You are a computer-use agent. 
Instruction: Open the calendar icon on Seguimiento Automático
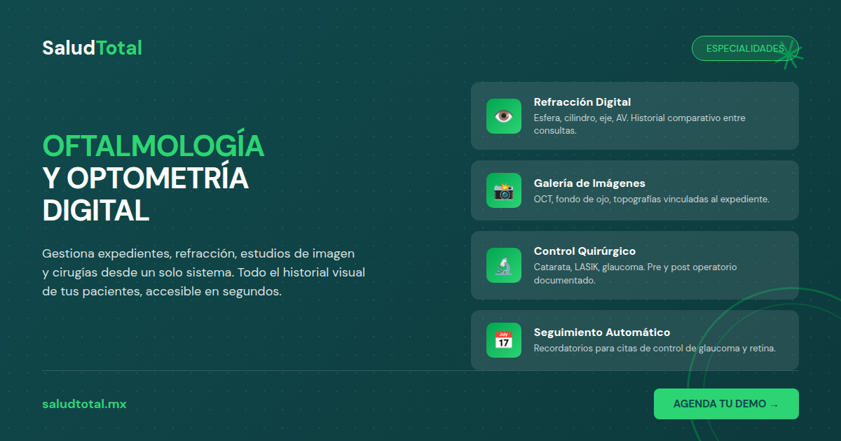503,340
